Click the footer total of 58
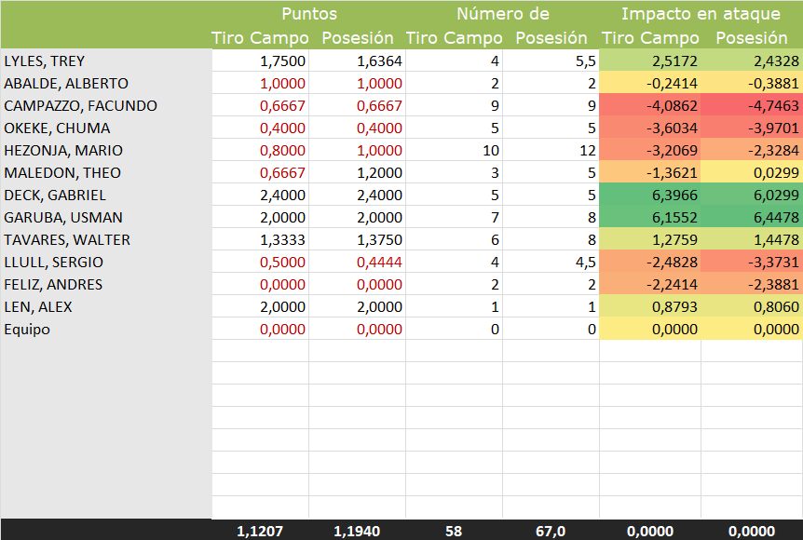This screenshot has width=803, height=540. tap(454, 531)
